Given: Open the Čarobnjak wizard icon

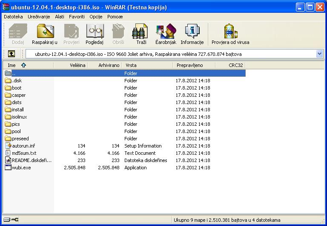Looking at the screenshot, I should (x=165, y=34).
